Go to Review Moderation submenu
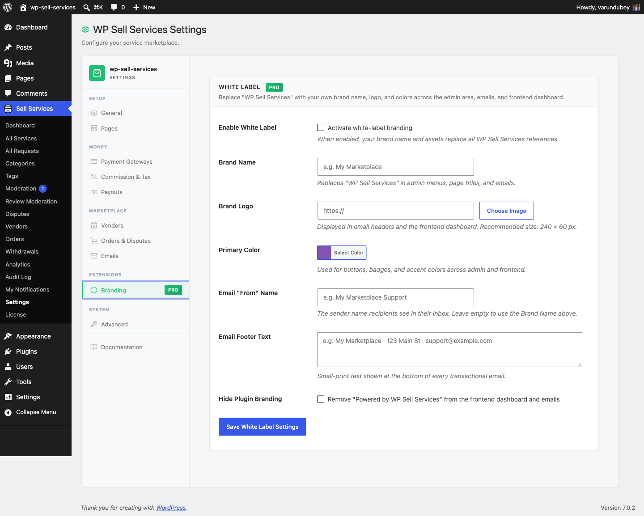 (x=31, y=201)
